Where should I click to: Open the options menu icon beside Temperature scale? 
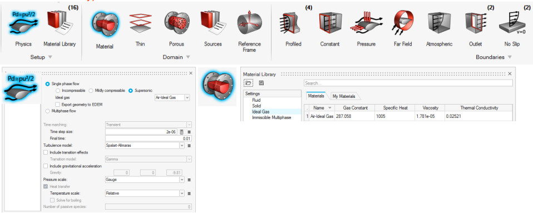pos(189,194)
